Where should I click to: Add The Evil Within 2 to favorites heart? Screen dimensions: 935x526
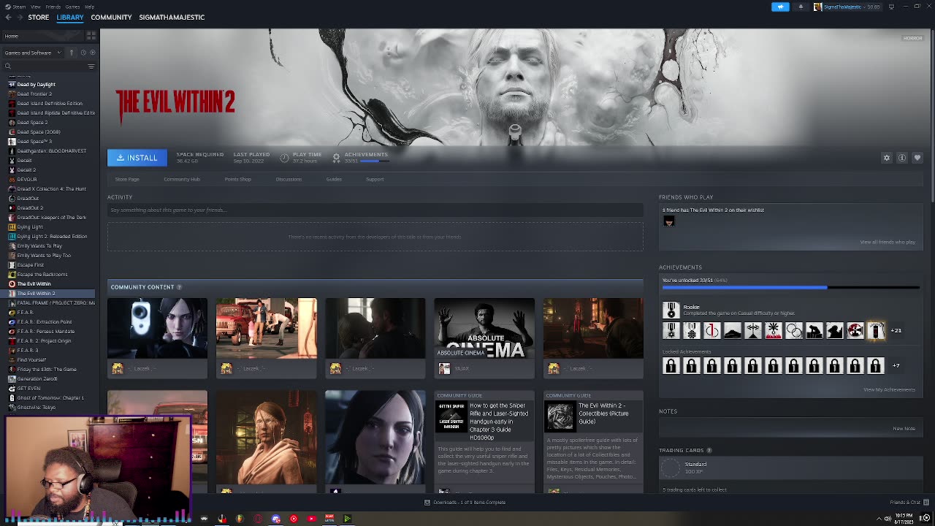point(917,158)
